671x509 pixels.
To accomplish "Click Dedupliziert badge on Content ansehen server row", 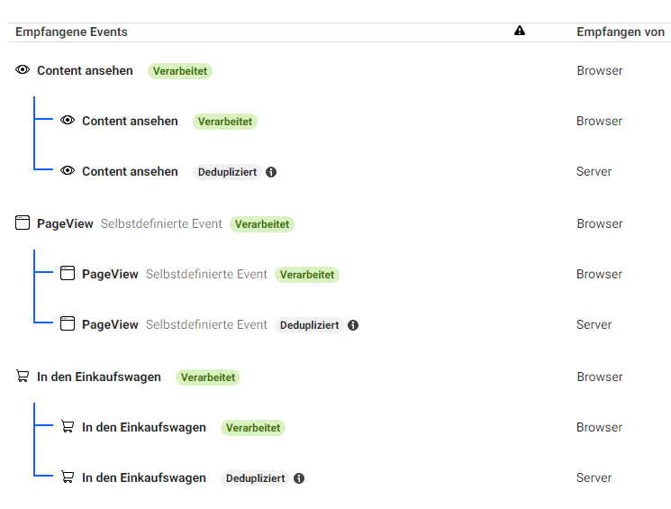I will tap(227, 171).
